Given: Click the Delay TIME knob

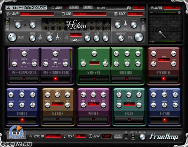Looking at the screenshot, I should (119, 95).
